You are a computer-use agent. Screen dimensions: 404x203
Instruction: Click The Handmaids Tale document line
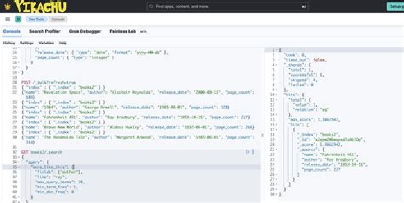tap(138, 140)
